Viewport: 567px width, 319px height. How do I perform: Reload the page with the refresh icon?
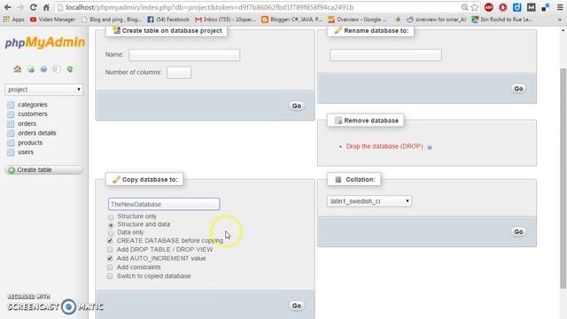(33, 7)
